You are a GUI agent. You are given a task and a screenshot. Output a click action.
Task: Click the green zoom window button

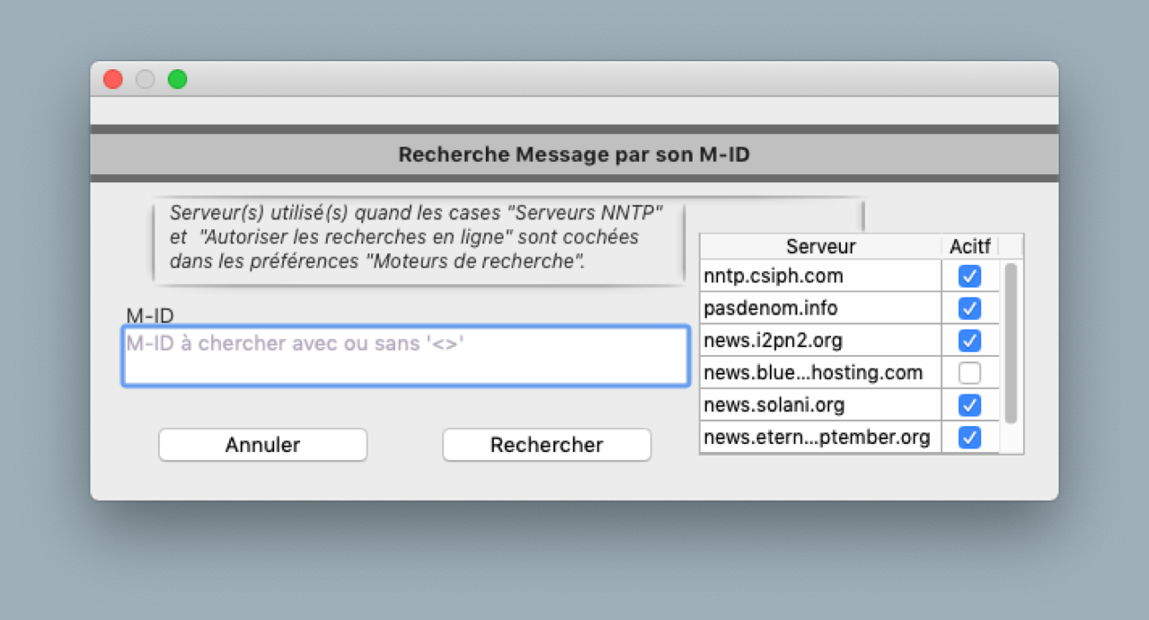point(178,79)
